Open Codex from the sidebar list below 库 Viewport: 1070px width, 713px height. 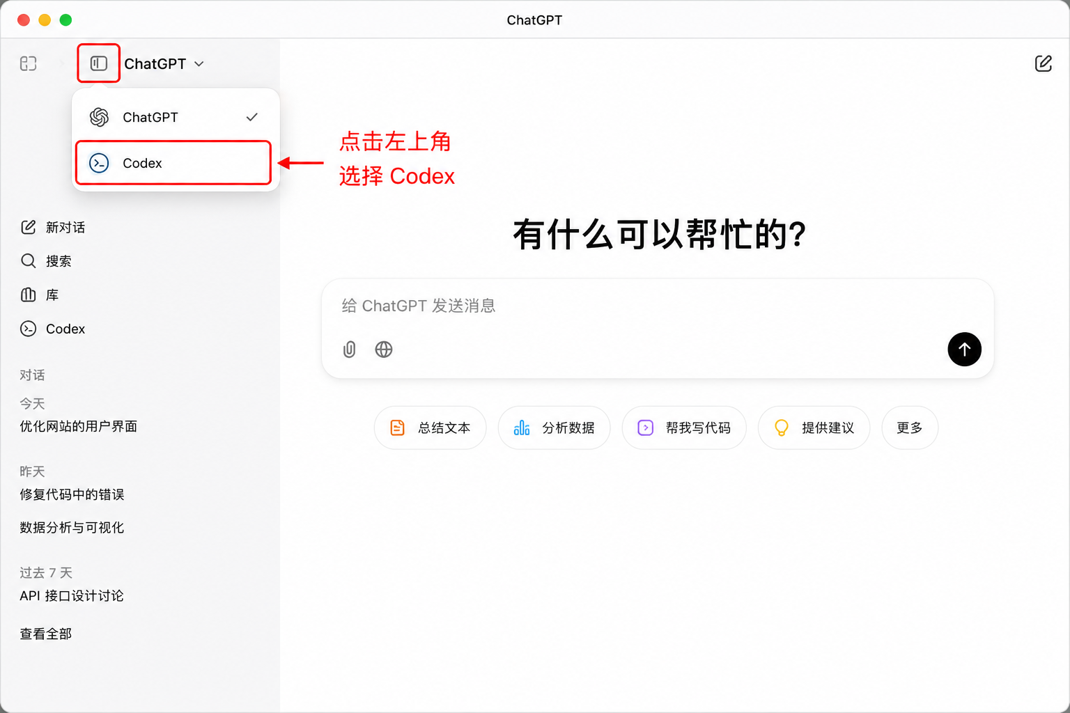[53, 329]
